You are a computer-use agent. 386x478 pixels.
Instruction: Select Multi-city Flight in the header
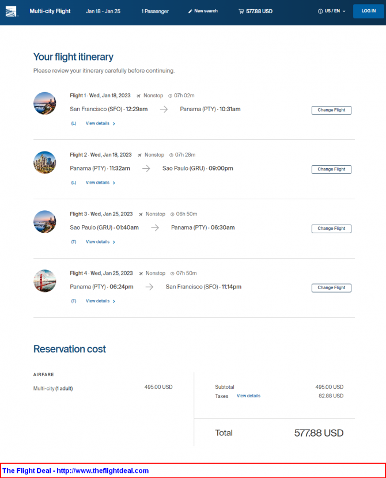50,12
